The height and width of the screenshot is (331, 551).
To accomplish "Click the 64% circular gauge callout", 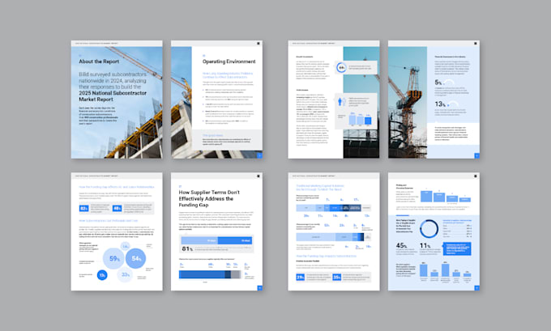I will [341, 67].
